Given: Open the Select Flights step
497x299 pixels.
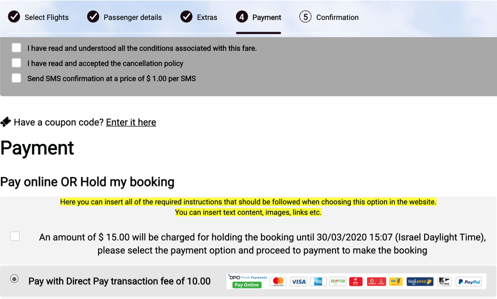Looking at the screenshot, I should point(38,17).
